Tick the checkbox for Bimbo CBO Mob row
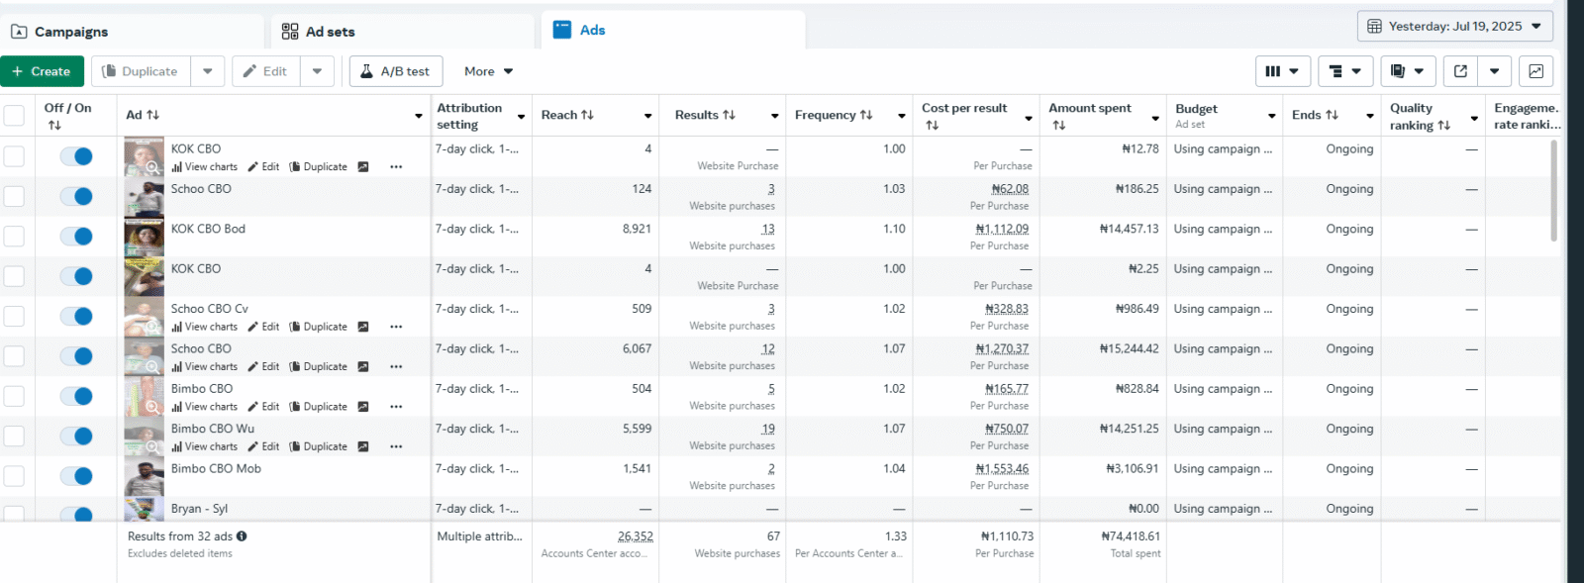The width and height of the screenshot is (1584, 583). coord(14,476)
